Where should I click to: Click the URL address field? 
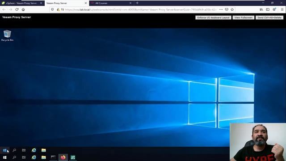(x=140, y=9)
